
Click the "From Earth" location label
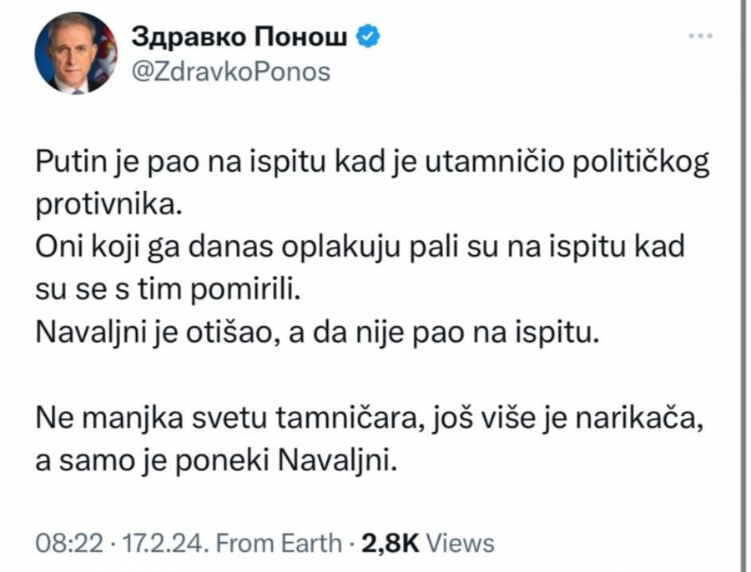279,544
